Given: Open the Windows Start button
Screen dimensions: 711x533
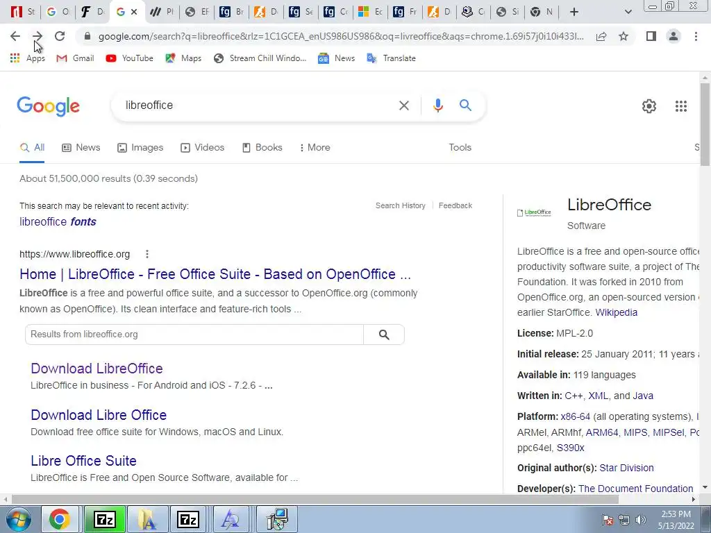Looking at the screenshot, I should click(19, 519).
